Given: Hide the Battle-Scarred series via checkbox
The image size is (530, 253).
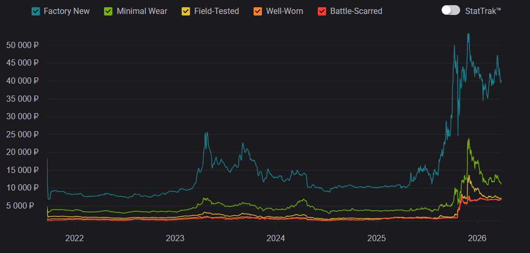Looking at the screenshot, I should 322,11.
